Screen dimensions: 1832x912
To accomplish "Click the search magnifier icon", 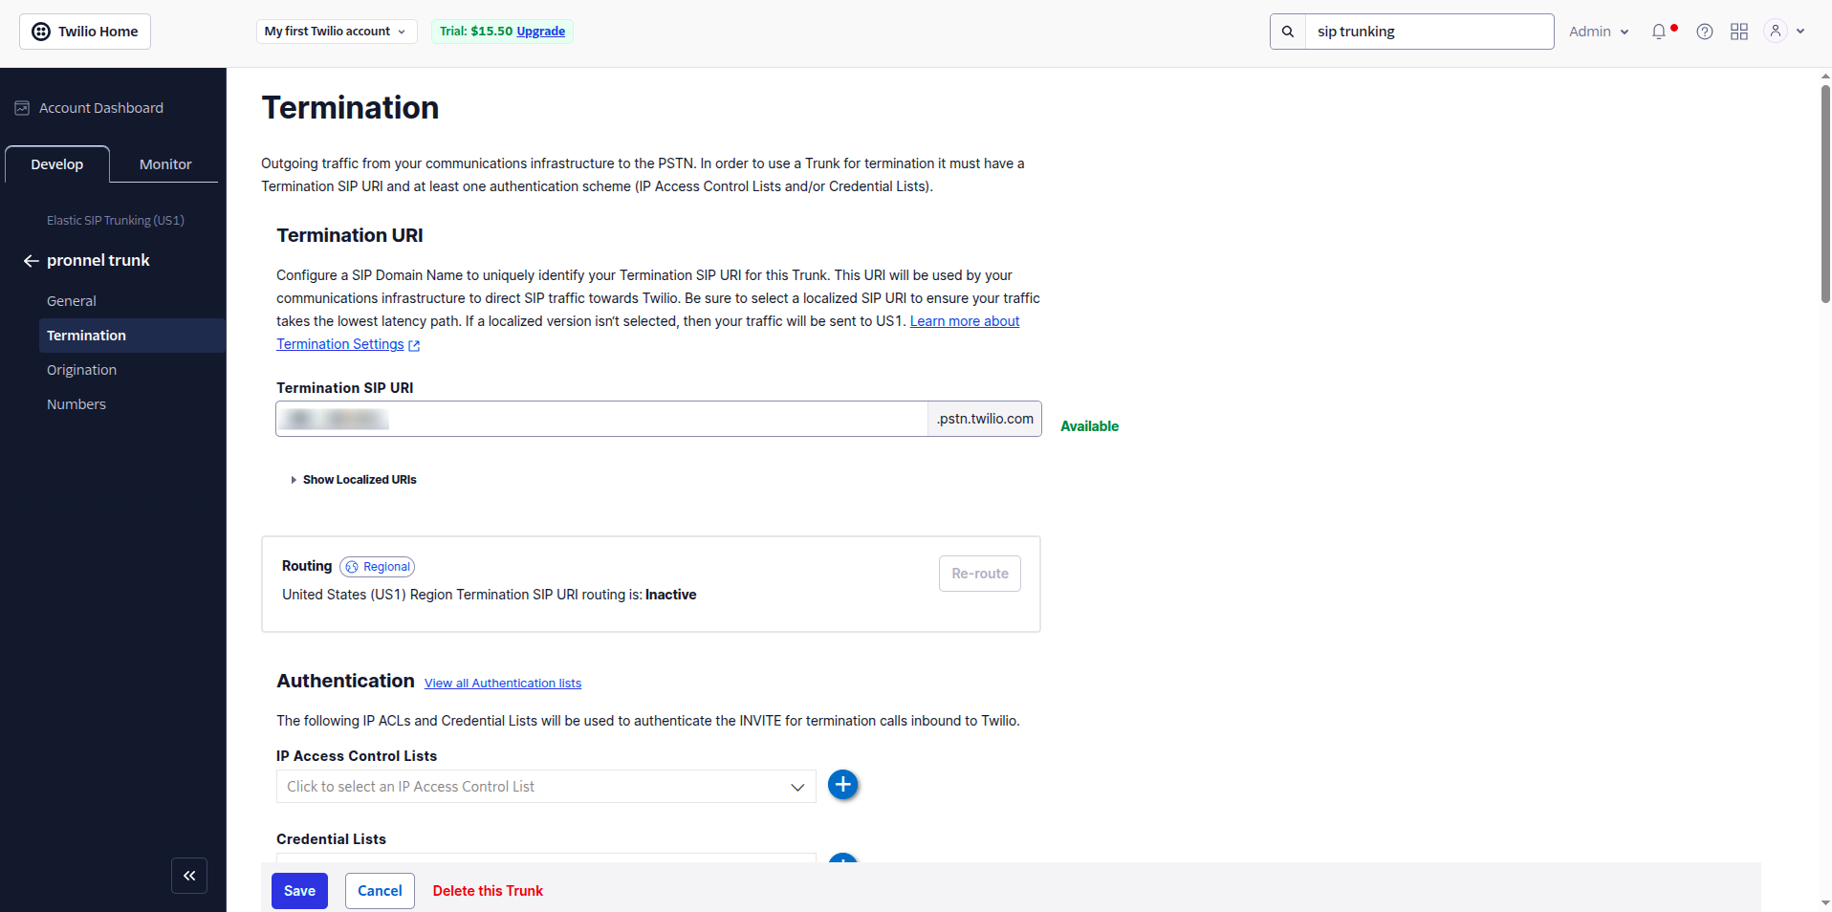I will pyautogui.click(x=1288, y=32).
